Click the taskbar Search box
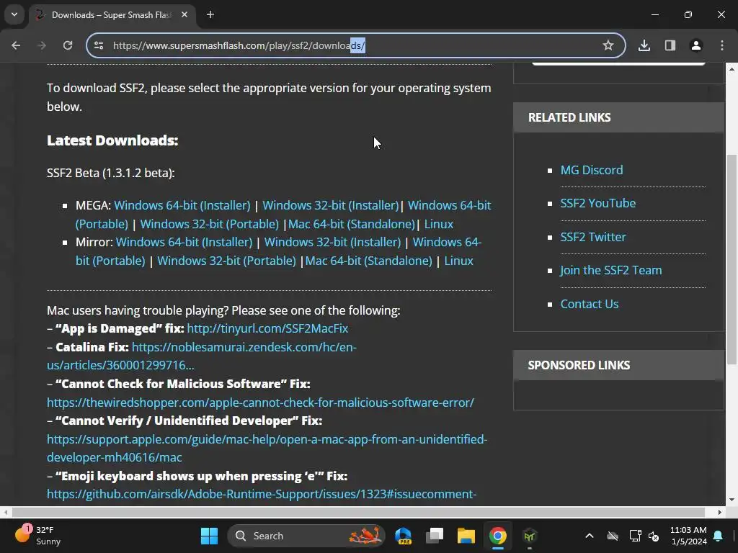This screenshot has width=738, height=553. tap(306, 536)
